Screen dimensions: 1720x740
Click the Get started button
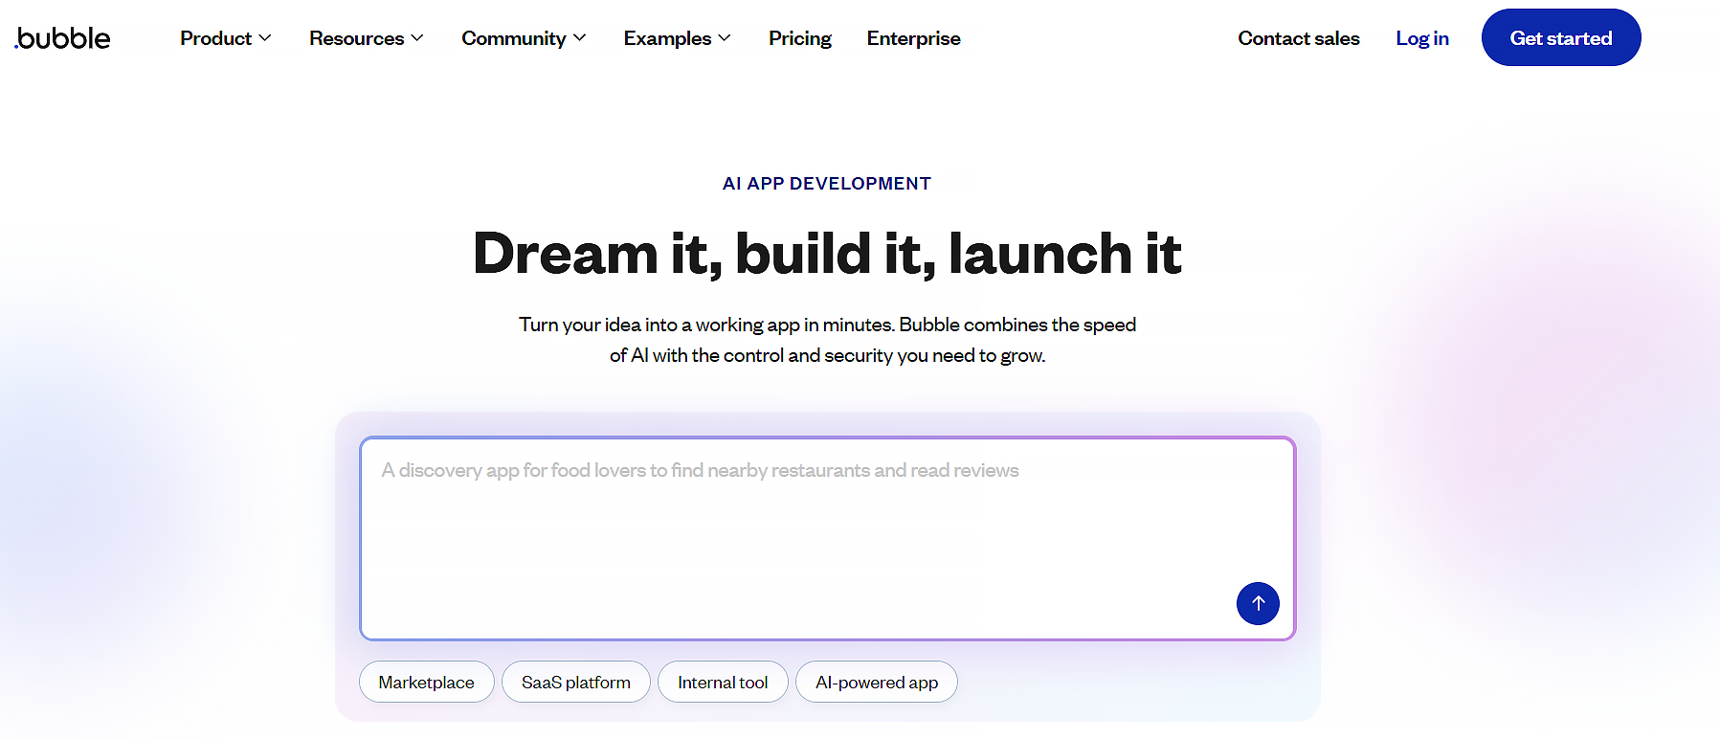click(1561, 37)
